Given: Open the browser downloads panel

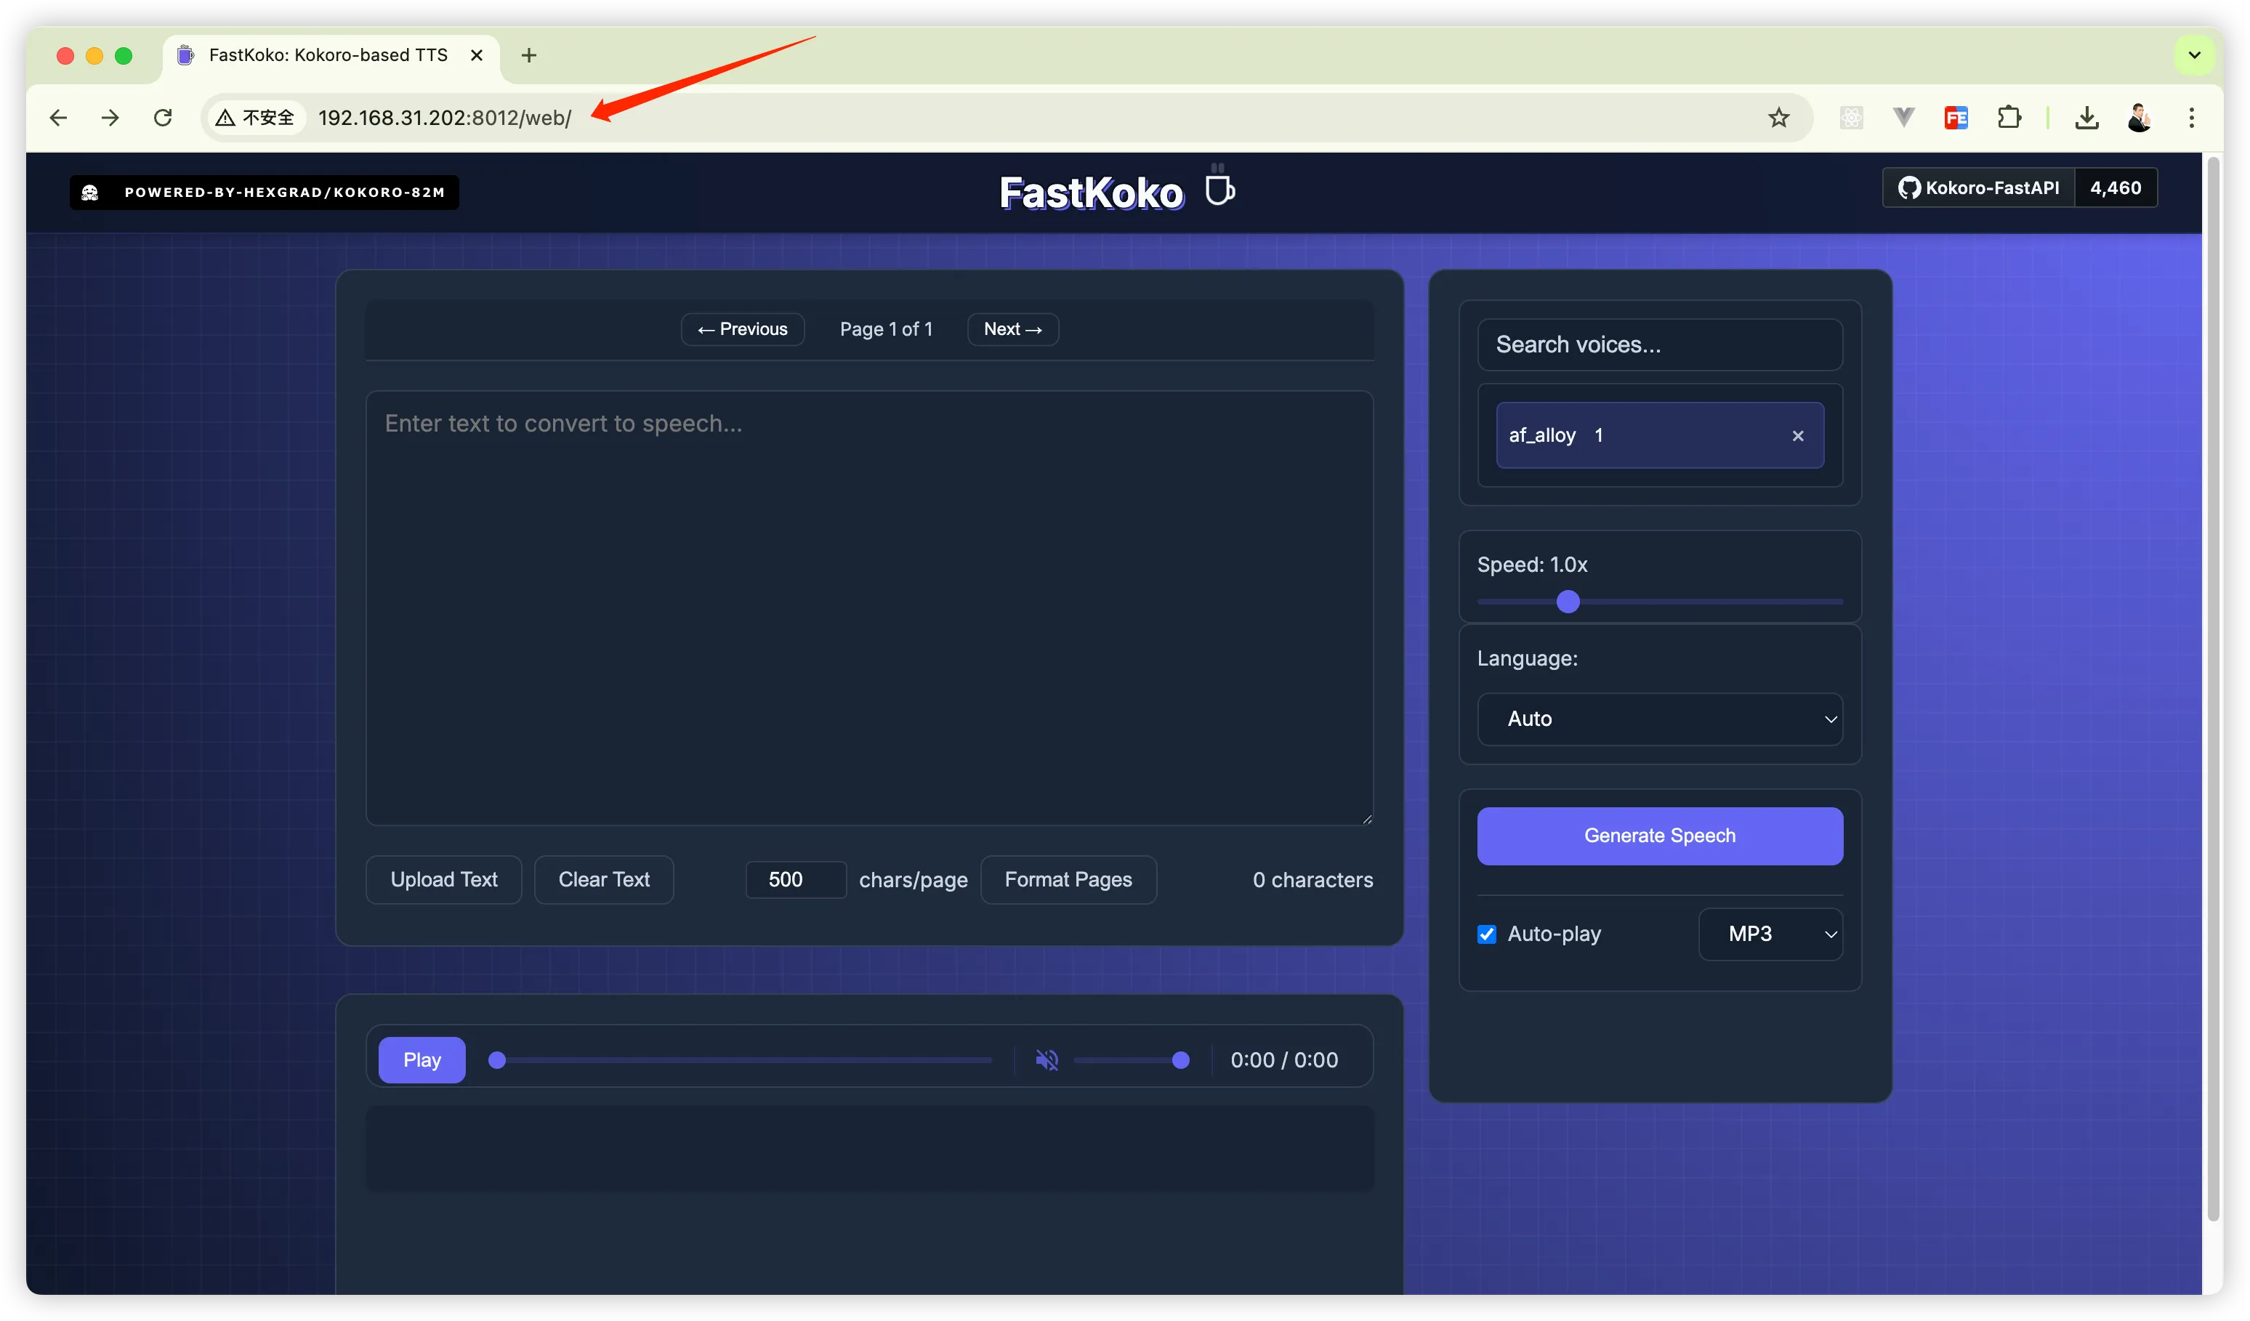Looking at the screenshot, I should coord(2086,118).
